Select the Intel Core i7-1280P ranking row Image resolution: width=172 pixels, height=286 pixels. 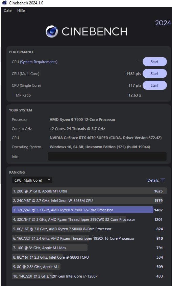(89, 276)
